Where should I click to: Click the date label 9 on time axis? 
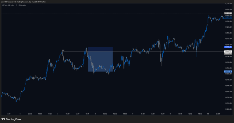point(133,114)
